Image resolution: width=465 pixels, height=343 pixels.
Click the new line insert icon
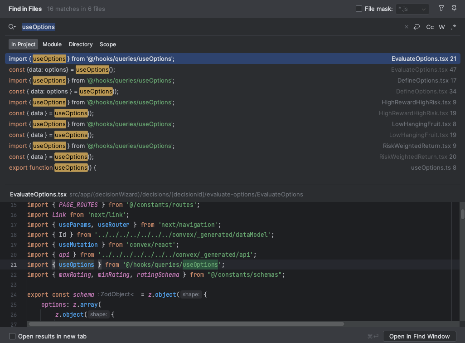[417, 27]
